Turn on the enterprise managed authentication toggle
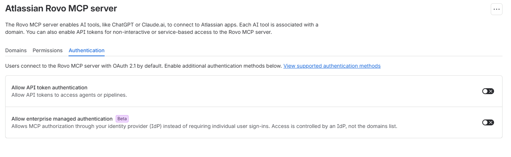Screen dimensions: 511x157 point(488,122)
